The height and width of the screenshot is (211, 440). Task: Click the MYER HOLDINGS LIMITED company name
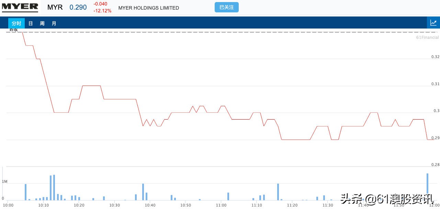click(x=148, y=8)
